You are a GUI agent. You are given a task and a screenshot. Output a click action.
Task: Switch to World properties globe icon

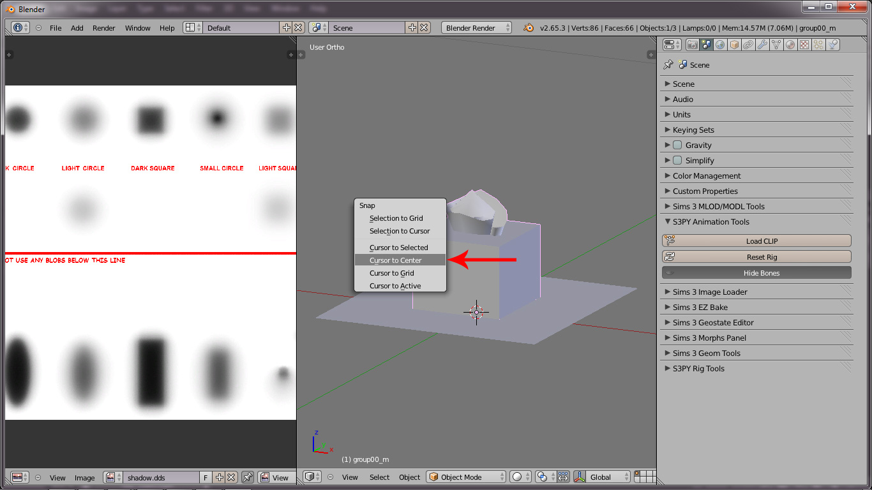click(720, 45)
